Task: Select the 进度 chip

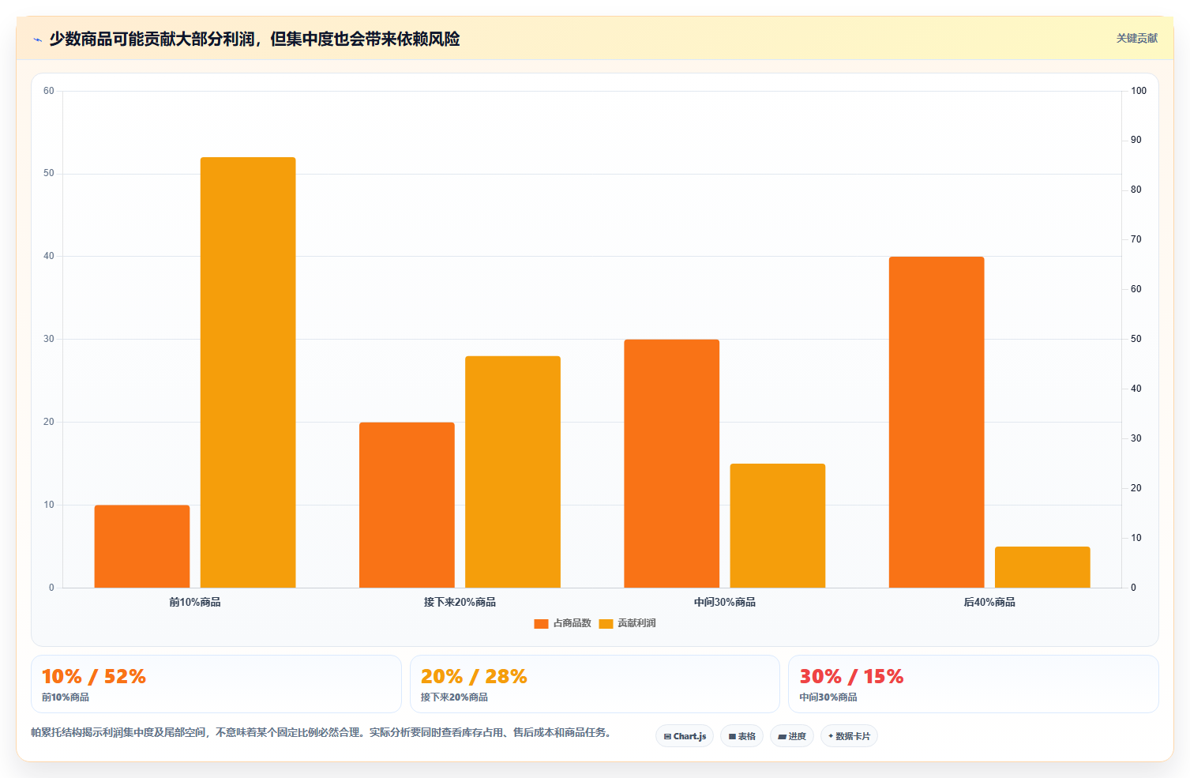Action: pyautogui.click(x=792, y=736)
